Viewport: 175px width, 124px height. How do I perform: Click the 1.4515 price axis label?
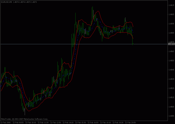click(172, 97)
